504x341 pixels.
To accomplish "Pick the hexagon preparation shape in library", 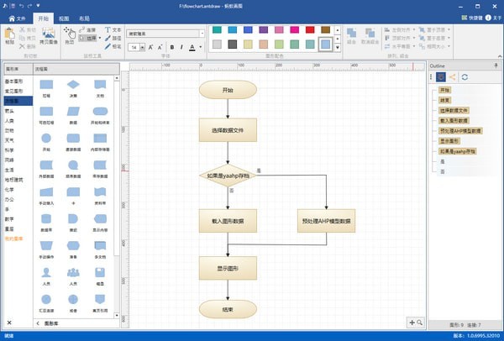I will click(73, 245).
